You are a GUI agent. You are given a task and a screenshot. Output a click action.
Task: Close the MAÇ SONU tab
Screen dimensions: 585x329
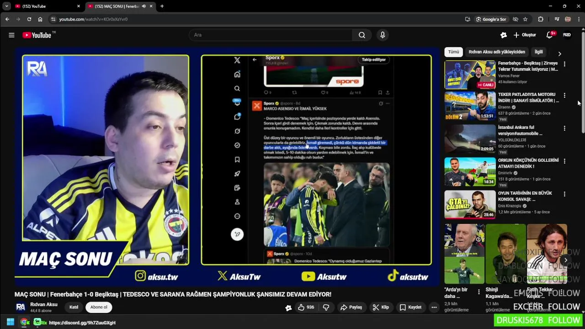tap(151, 6)
